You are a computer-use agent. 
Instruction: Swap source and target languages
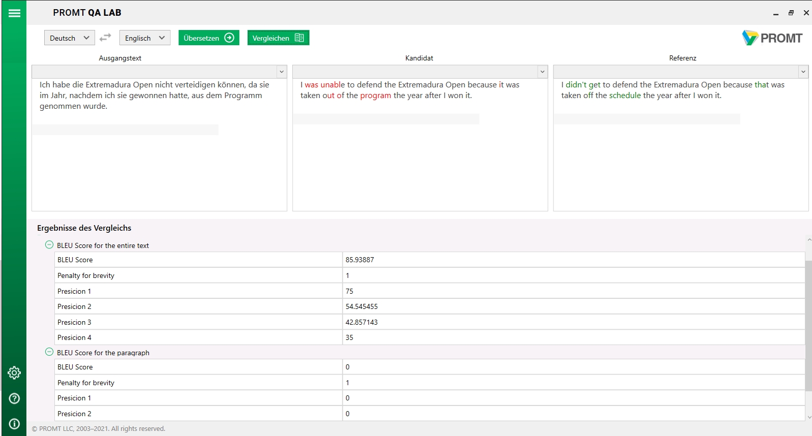pos(105,38)
